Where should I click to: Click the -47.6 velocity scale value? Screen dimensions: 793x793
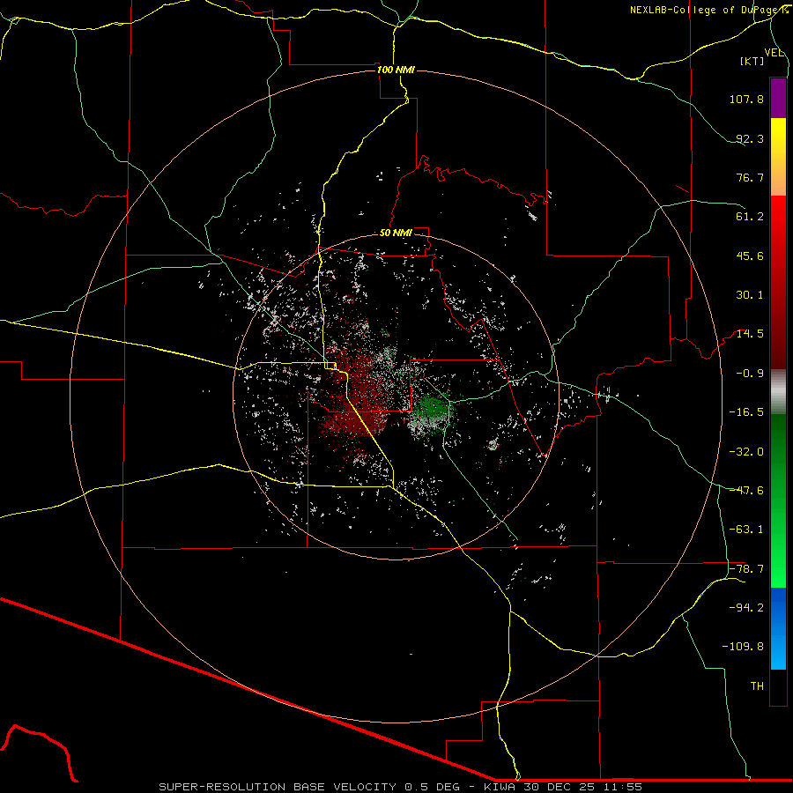coord(746,491)
